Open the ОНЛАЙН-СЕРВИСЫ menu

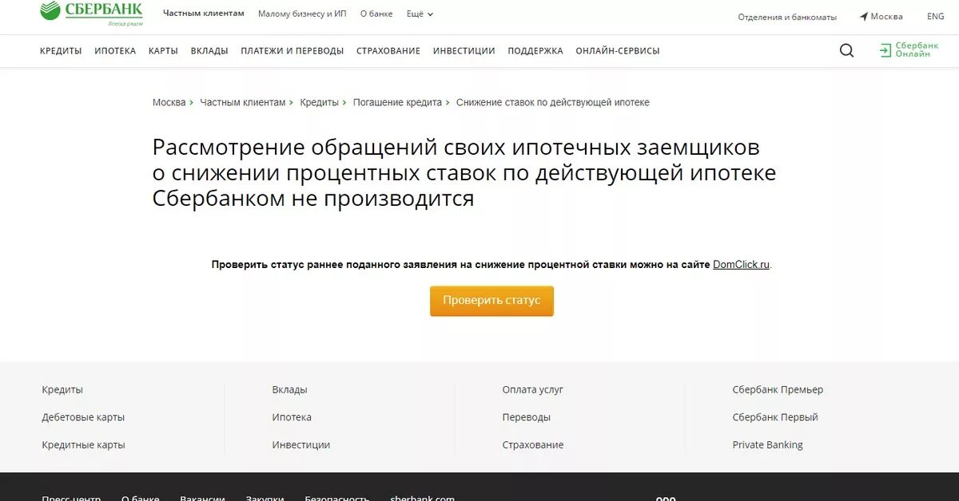tap(618, 51)
